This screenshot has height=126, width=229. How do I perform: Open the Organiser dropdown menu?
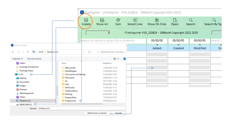[17, 59]
